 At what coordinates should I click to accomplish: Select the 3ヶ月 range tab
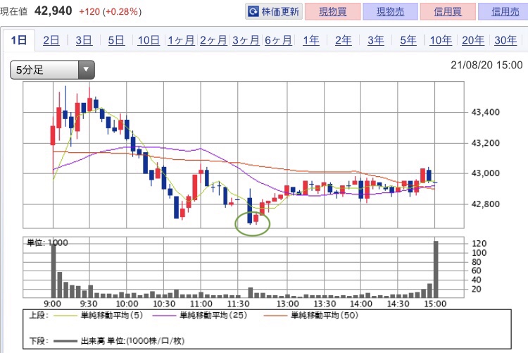pos(246,40)
